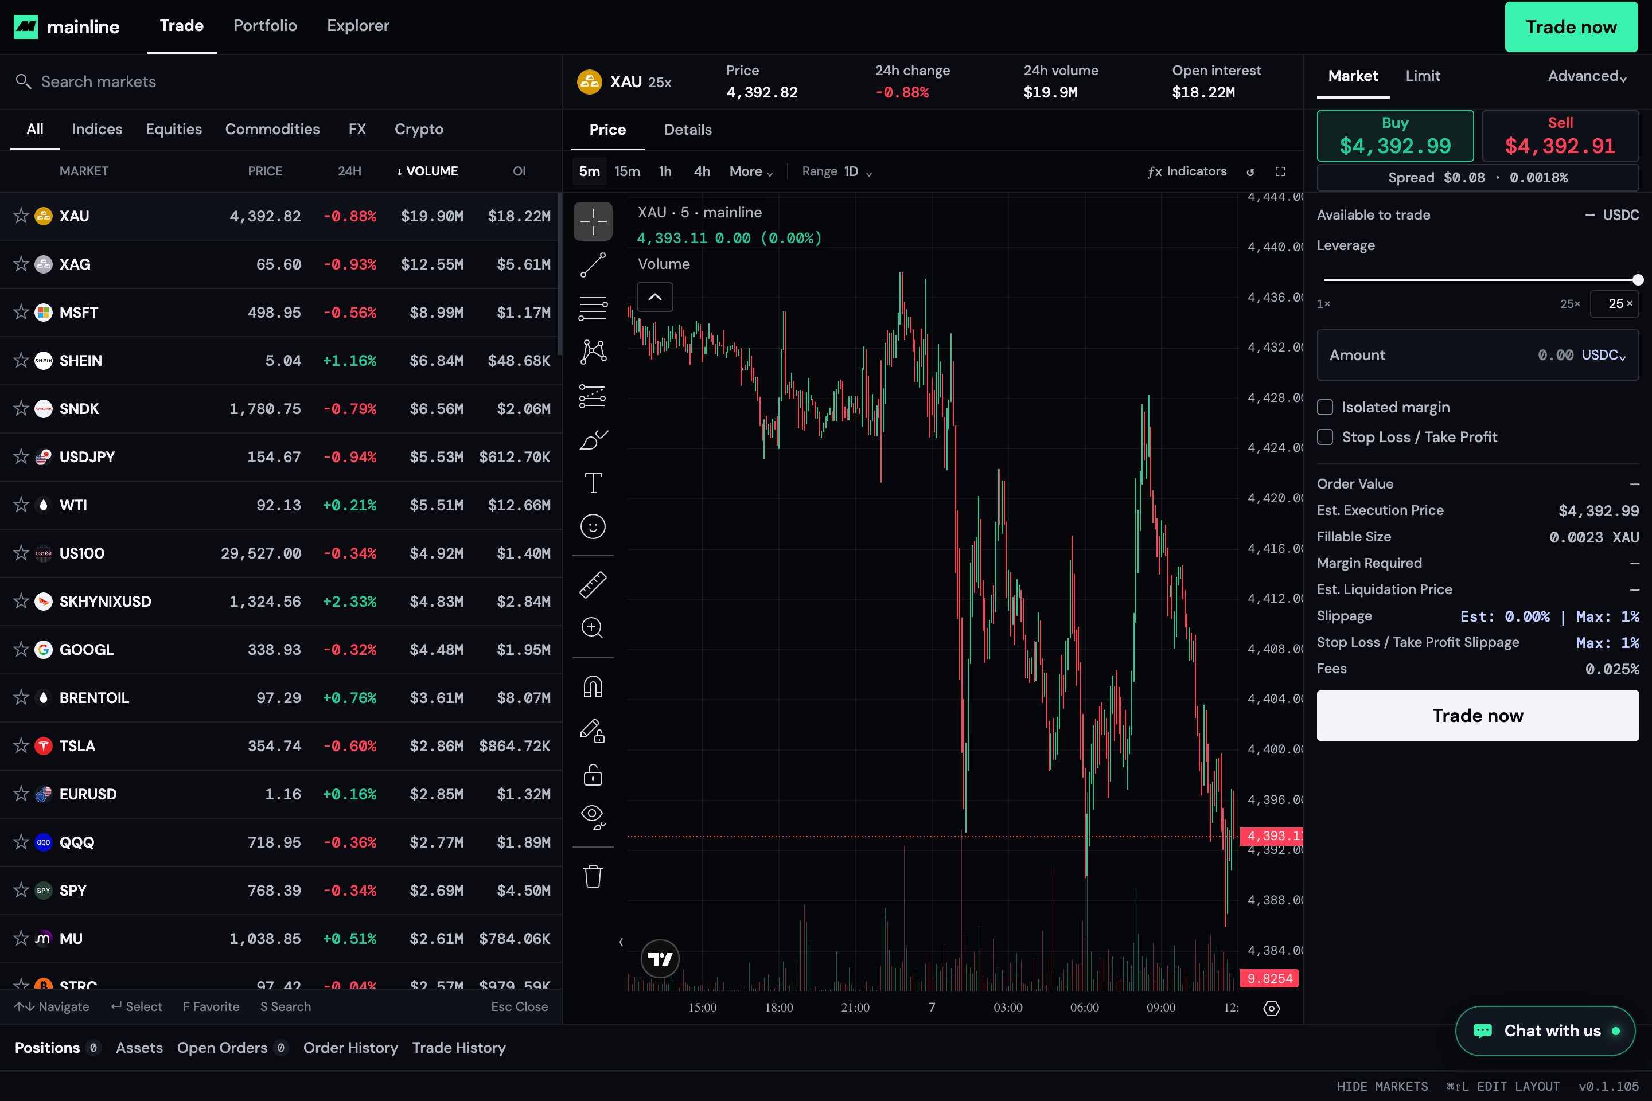Open the USDC amount currency dropdown
The height and width of the screenshot is (1101, 1652).
1604,356
